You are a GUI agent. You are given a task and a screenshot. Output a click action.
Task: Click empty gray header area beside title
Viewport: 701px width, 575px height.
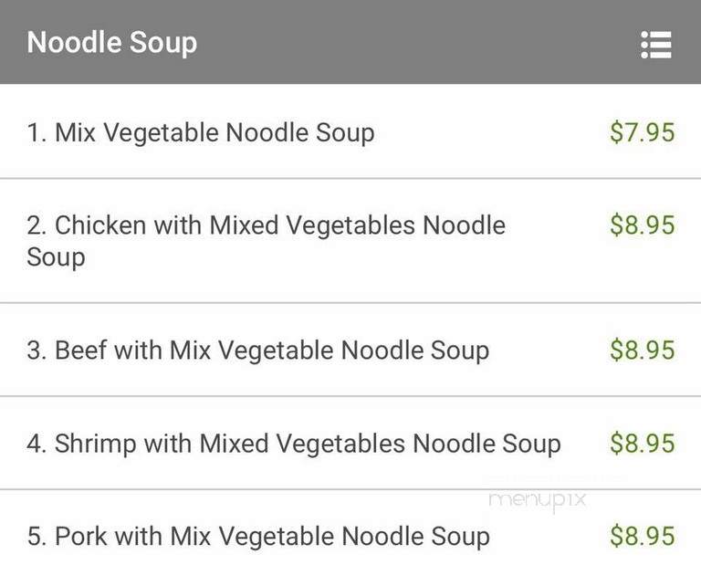[416, 43]
